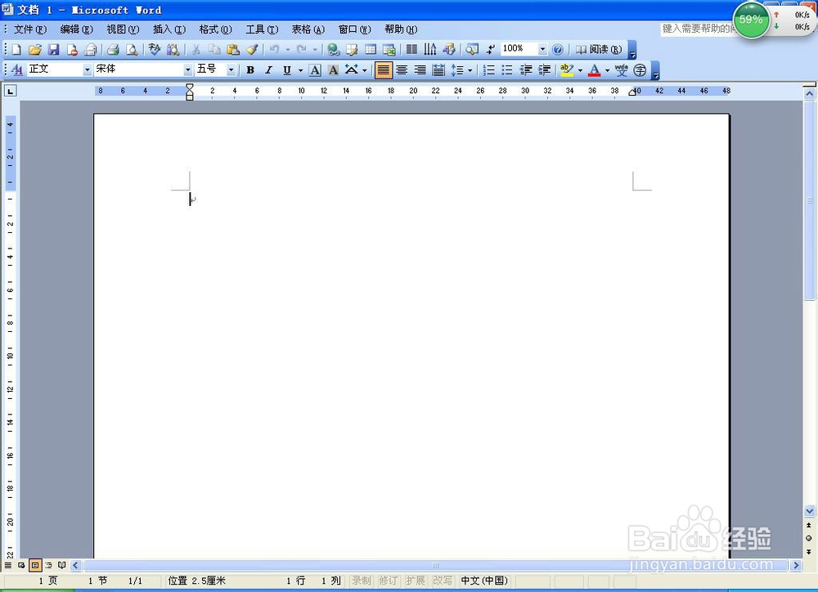Toggle Underline formatting
818x592 pixels.
click(x=287, y=70)
